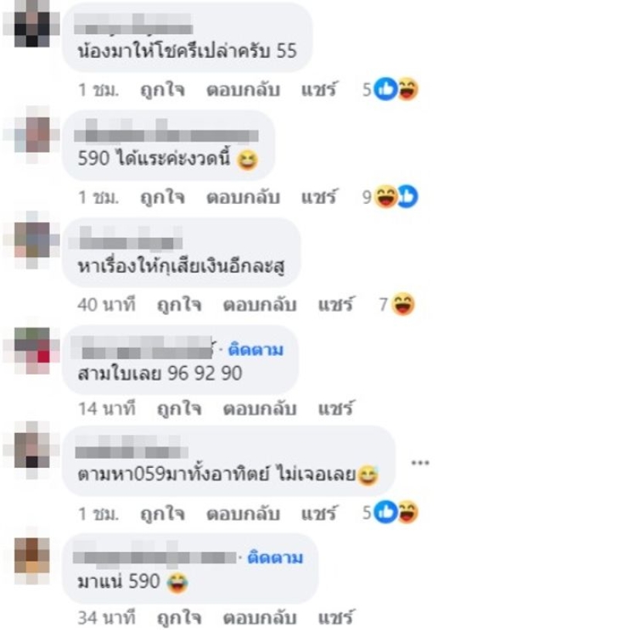Follow the author of the 'มาแน่ 590' comment

(275, 557)
